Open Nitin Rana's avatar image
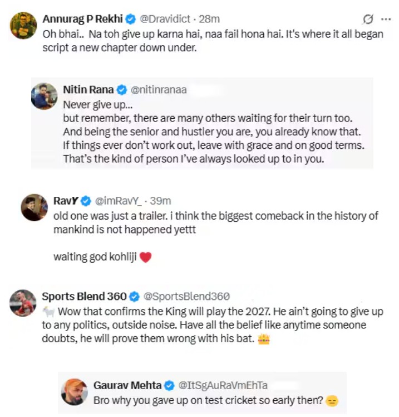Image resolution: width=399 pixels, height=417 pixels. coord(45,96)
